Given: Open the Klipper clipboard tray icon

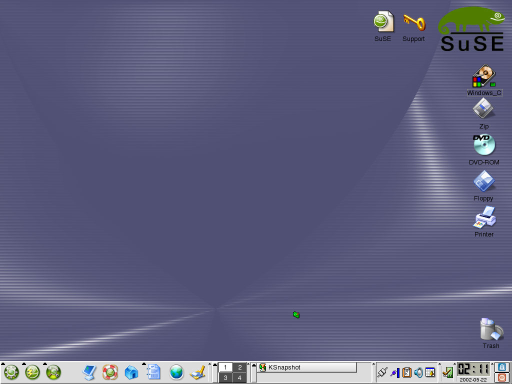Looking at the screenshot, I should click(407, 372).
